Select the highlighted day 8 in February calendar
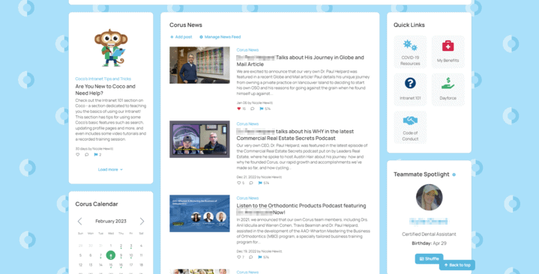The image size is (539, 274). pyautogui.click(x=111, y=255)
